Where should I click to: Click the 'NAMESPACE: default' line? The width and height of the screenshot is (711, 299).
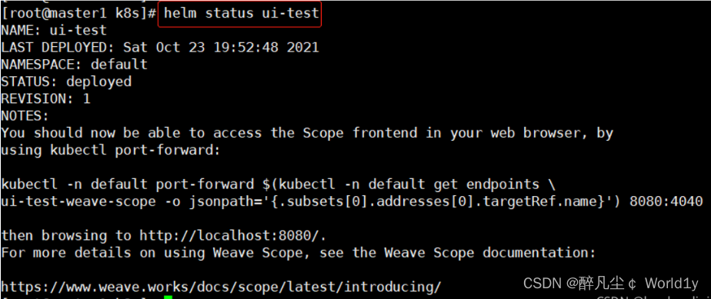tap(75, 65)
